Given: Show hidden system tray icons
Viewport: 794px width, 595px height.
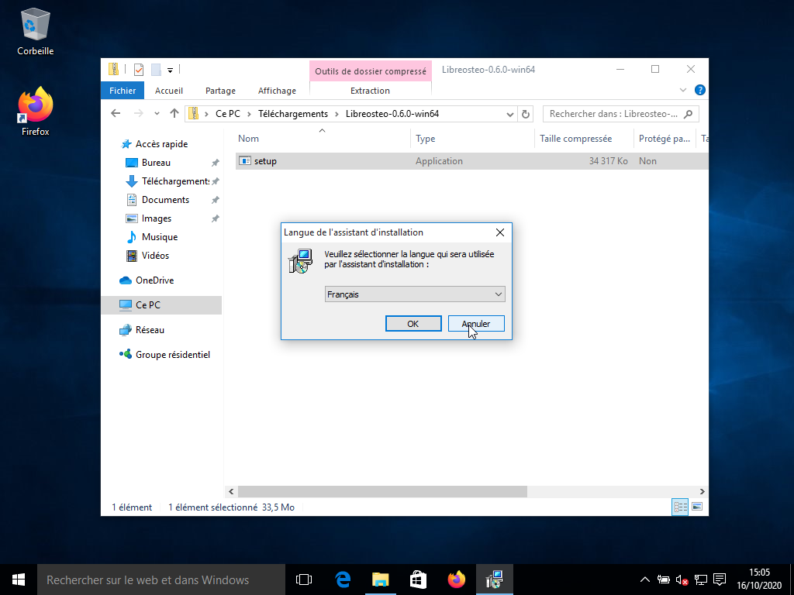Looking at the screenshot, I should [644, 580].
